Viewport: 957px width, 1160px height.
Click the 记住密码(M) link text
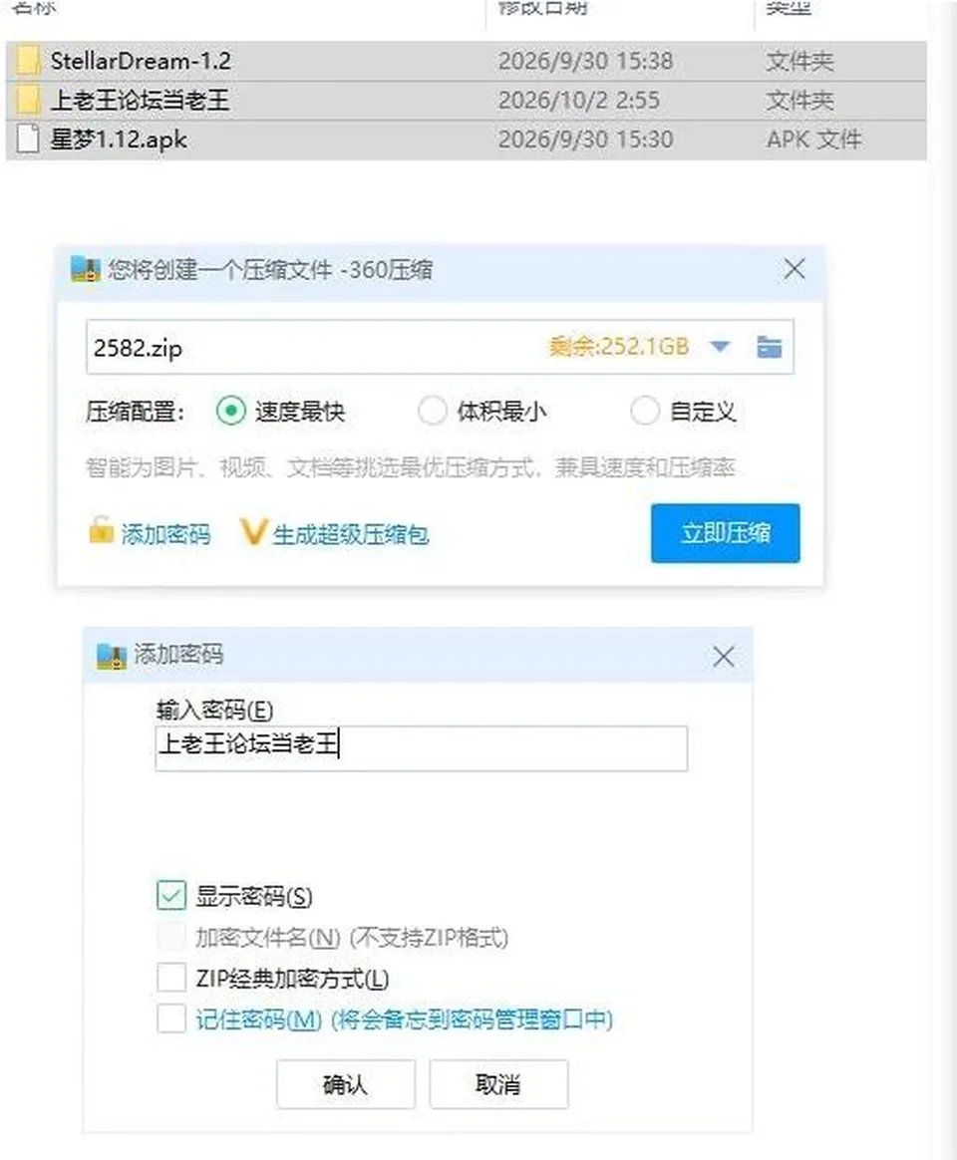tap(259, 1019)
